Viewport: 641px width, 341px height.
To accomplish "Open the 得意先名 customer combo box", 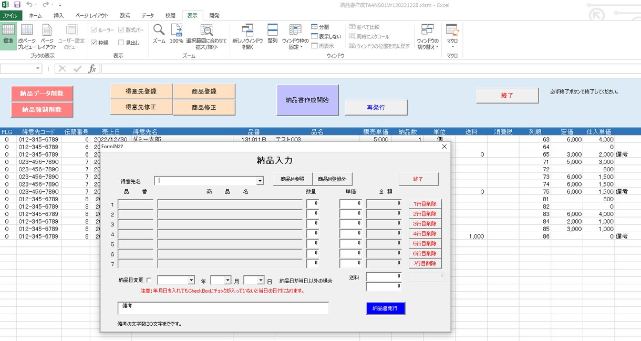I will (260, 181).
